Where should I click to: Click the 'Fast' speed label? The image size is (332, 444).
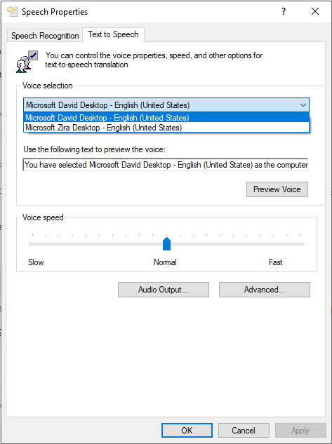pyautogui.click(x=276, y=262)
